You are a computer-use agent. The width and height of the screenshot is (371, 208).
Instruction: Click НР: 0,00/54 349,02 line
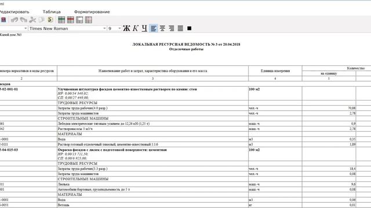[73, 94]
